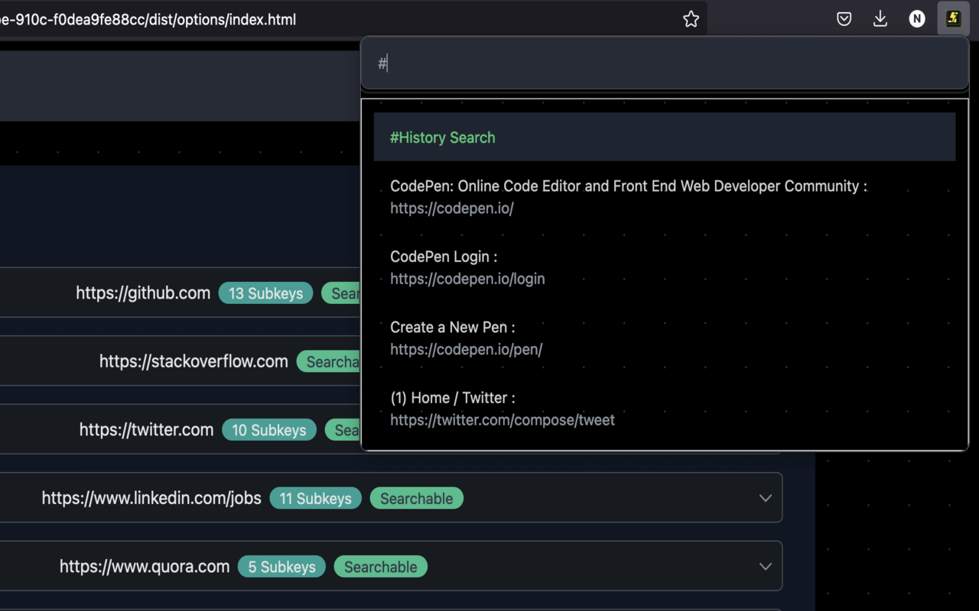Click the browser address bar URL
The height and width of the screenshot is (611, 979).
[148, 20]
